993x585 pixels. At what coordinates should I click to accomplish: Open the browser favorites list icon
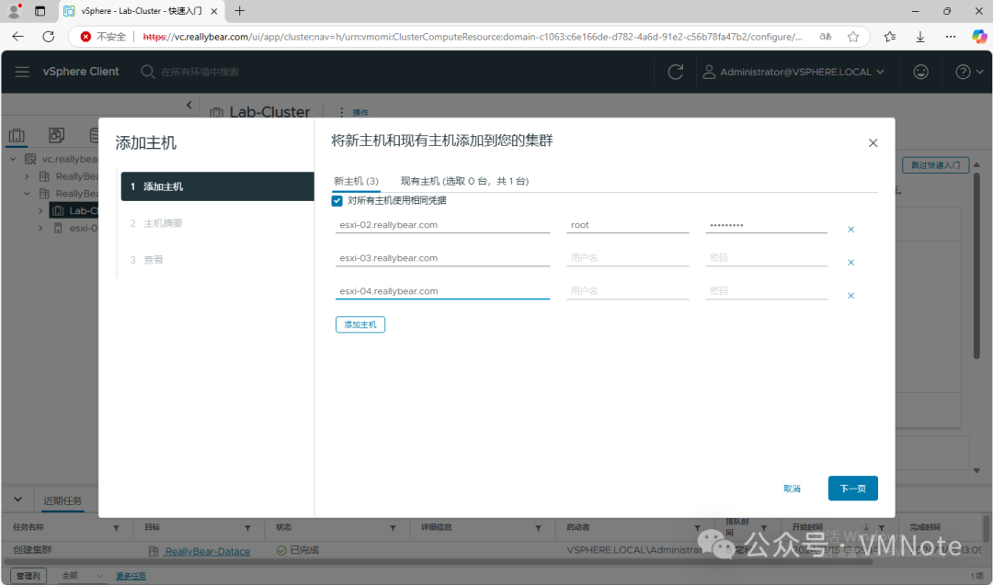890,37
